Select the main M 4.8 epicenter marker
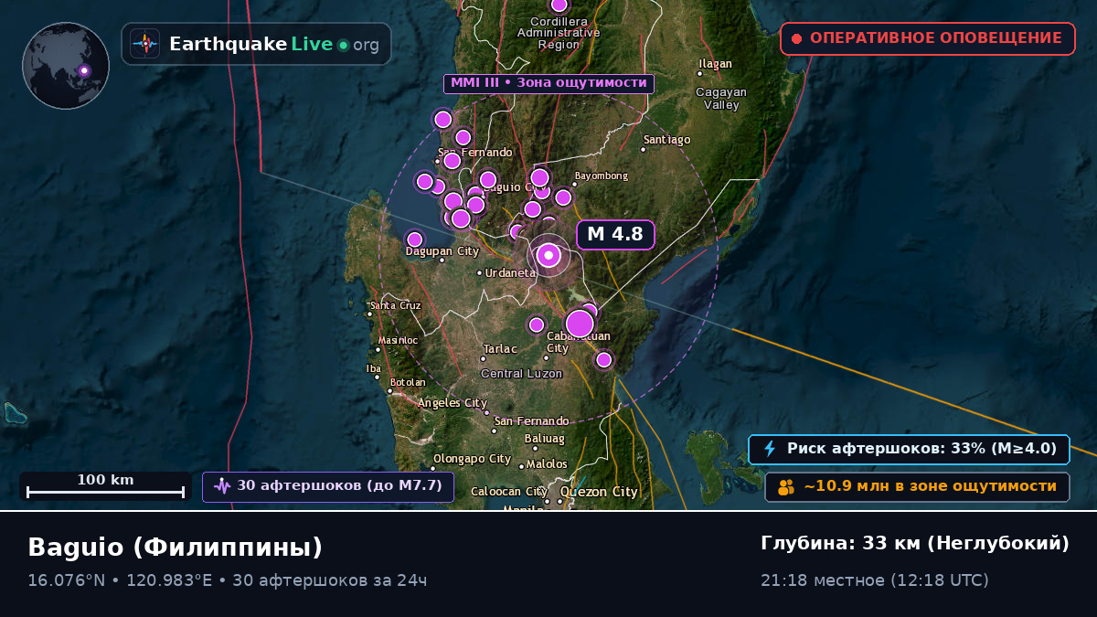1097x617 pixels. 548,255
